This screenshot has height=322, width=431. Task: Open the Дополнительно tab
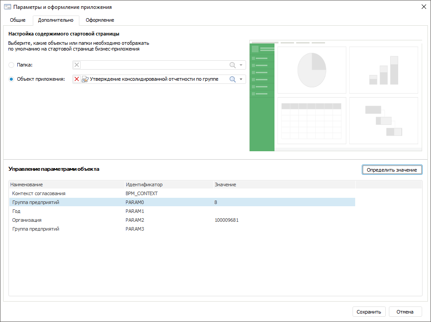pyautogui.click(x=56, y=20)
